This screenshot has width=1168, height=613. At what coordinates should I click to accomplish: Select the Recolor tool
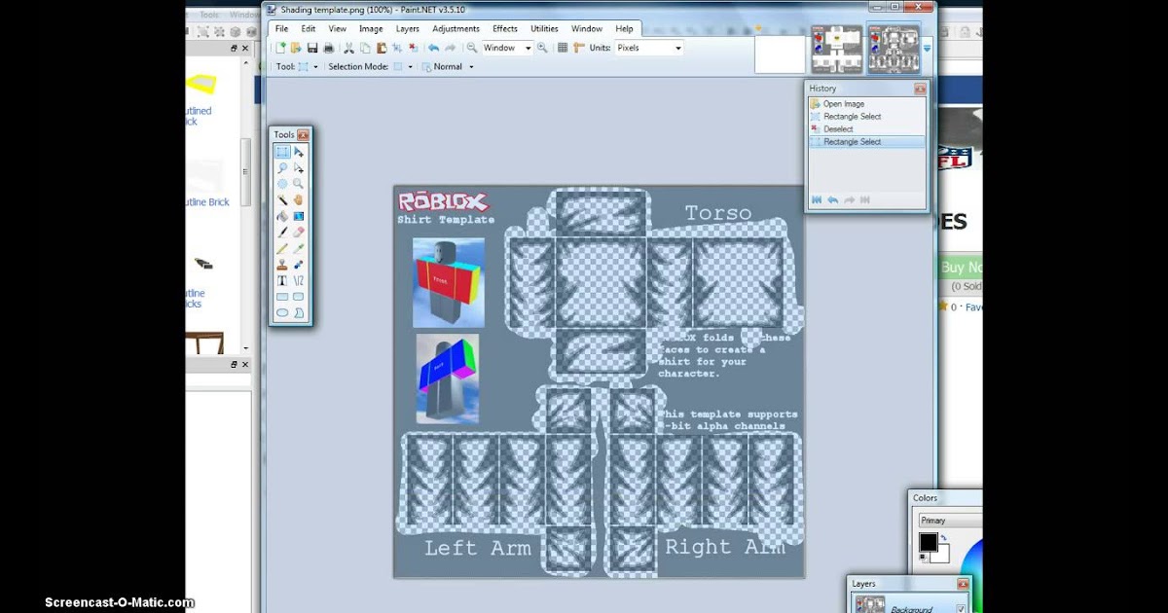[298, 264]
